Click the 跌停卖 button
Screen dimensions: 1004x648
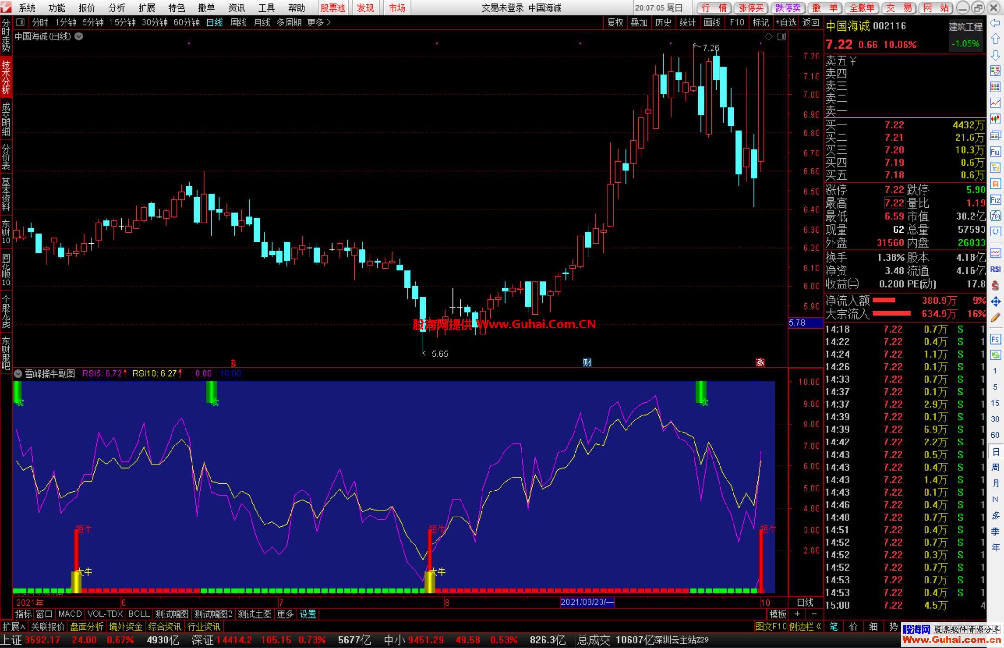tap(788, 8)
